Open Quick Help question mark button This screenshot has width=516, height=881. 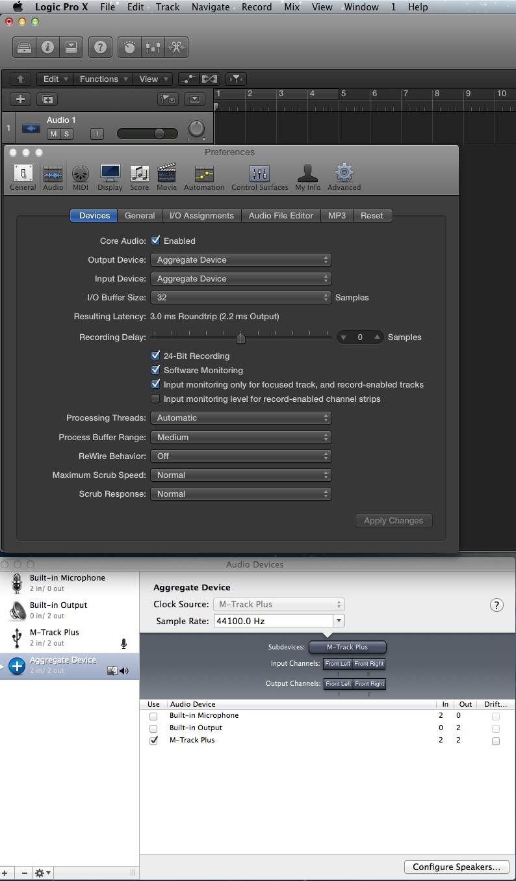pos(100,47)
